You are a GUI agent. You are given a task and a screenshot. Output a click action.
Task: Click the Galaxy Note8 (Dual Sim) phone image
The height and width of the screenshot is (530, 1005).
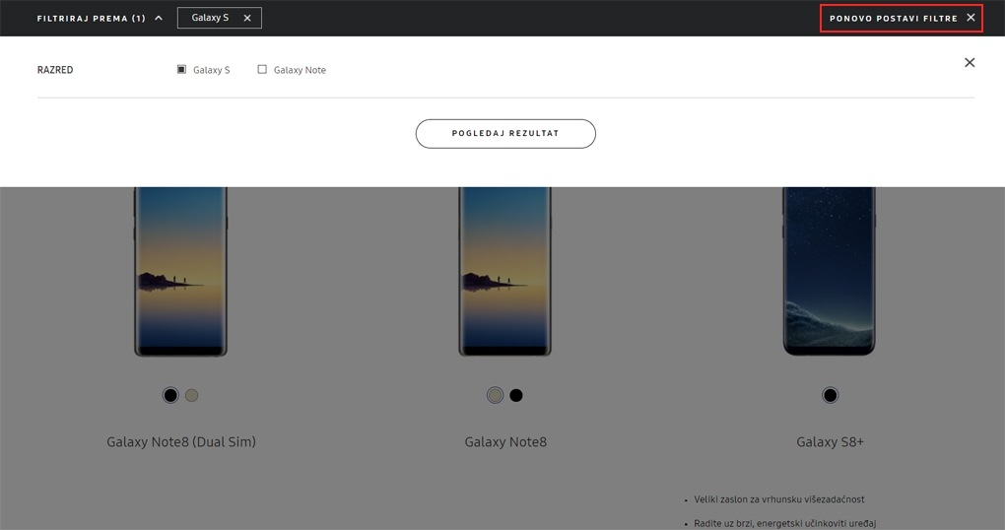point(180,272)
